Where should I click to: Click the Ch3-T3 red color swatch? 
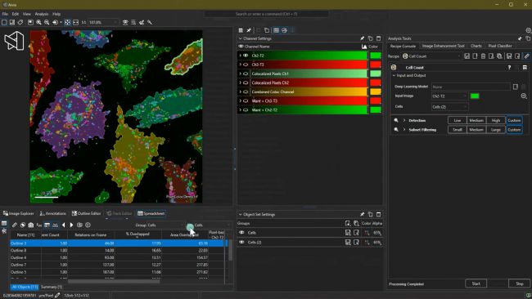[x=375, y=65]
